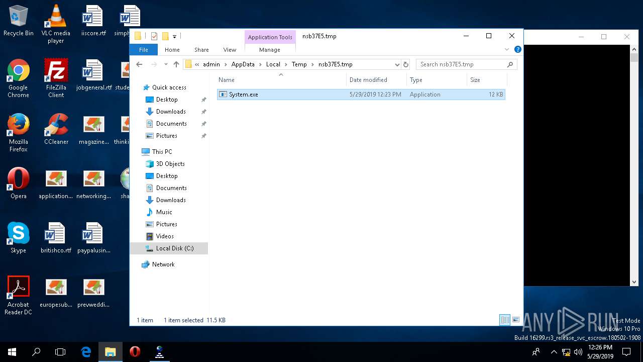
Task: Open Customize Quick Access Toolbar dropdown
Action: 174,36
